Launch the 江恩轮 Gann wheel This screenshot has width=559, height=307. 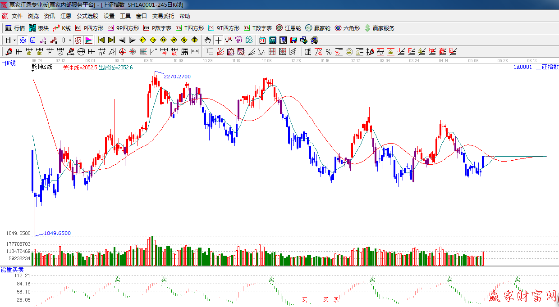(289, 28)
